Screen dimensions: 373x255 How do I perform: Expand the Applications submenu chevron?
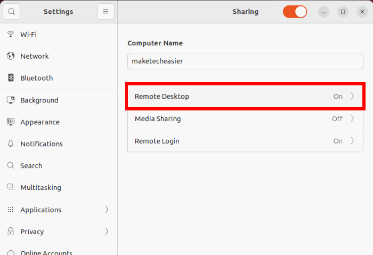coord(107,210)
